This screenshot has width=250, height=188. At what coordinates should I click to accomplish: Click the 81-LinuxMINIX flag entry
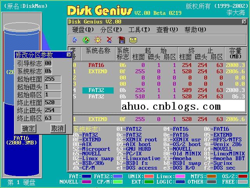point(224,154)
